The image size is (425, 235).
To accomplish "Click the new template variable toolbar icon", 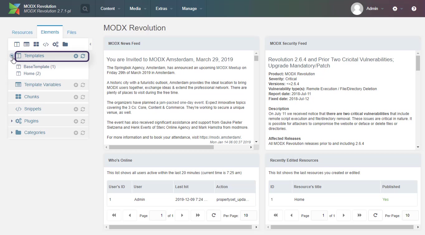I will tap(26, 44).
